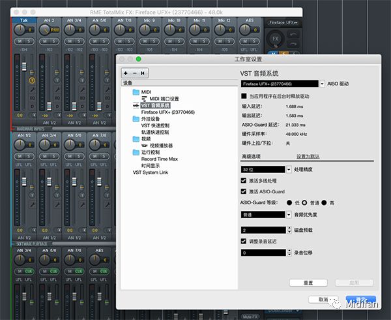Select MIDI 端口设置 in device list
Image resolution: width=391 pixels, height=320 pixels.
164,99
